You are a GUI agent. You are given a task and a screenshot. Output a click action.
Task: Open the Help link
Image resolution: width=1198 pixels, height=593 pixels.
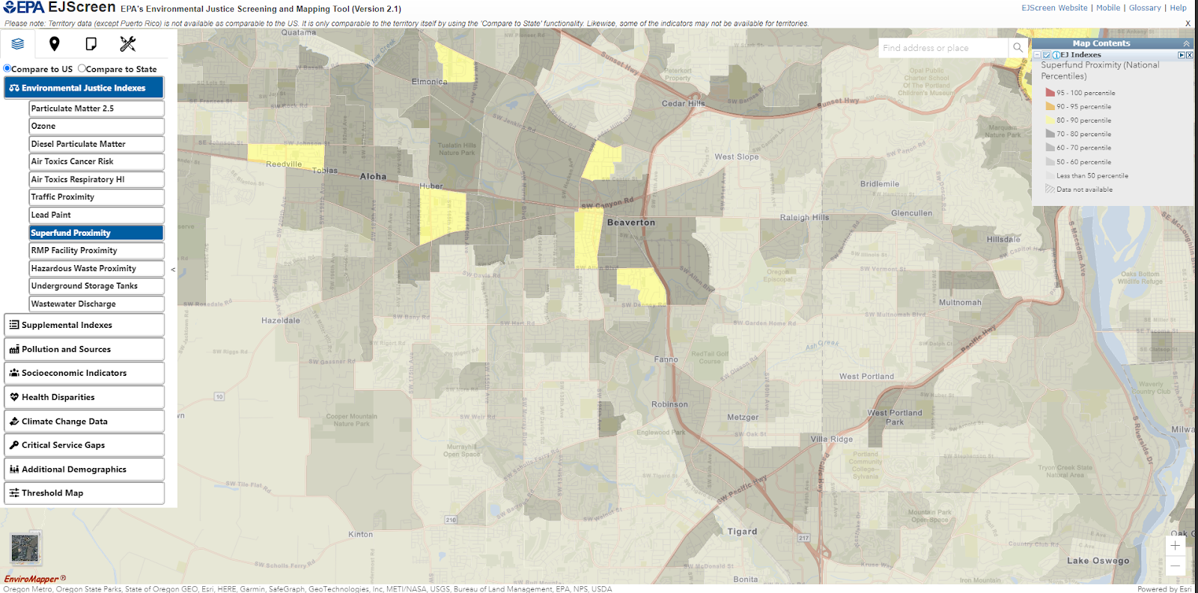click(1178, 7)
